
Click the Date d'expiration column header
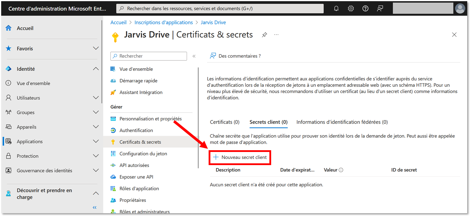click(297, 170)
